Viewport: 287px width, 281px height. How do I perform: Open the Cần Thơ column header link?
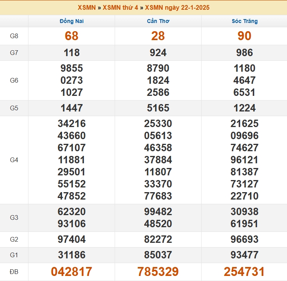[x=158, y=21]
